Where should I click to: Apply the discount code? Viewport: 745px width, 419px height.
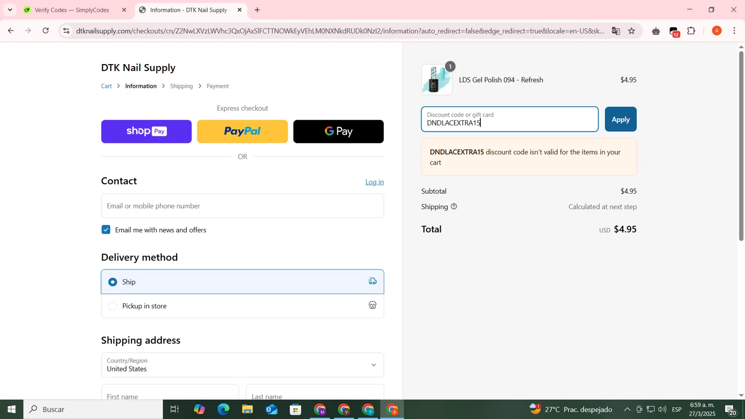620,119
